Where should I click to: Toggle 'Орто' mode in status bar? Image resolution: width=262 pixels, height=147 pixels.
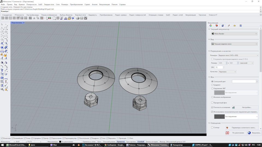(x=99, y=142)
